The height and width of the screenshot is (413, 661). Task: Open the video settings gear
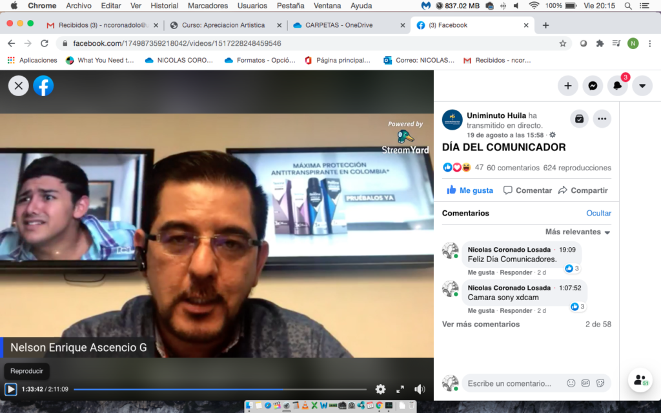(x=380, y=389)
